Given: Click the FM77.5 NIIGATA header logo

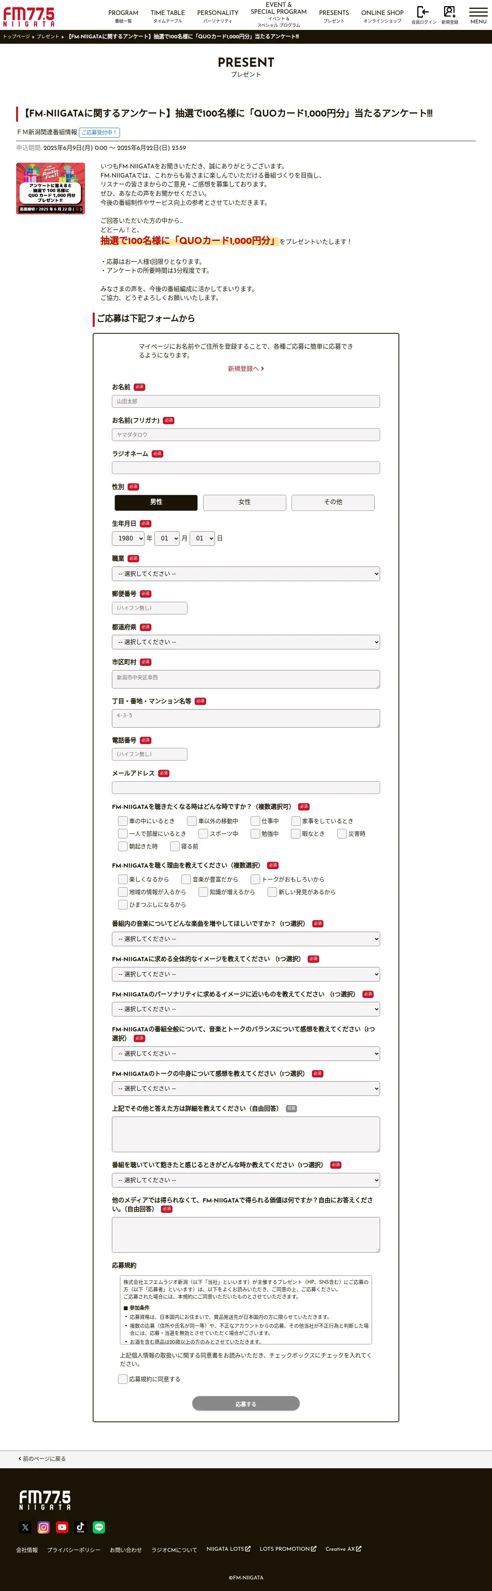Looking at the screenshot, I should [x=29, y=16].
